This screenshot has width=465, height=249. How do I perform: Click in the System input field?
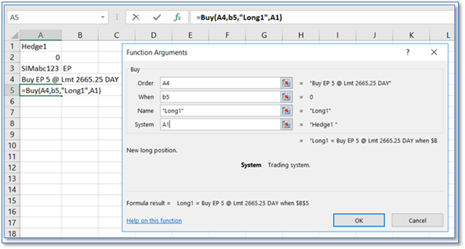pyautogui.click(x=220, y=125)
